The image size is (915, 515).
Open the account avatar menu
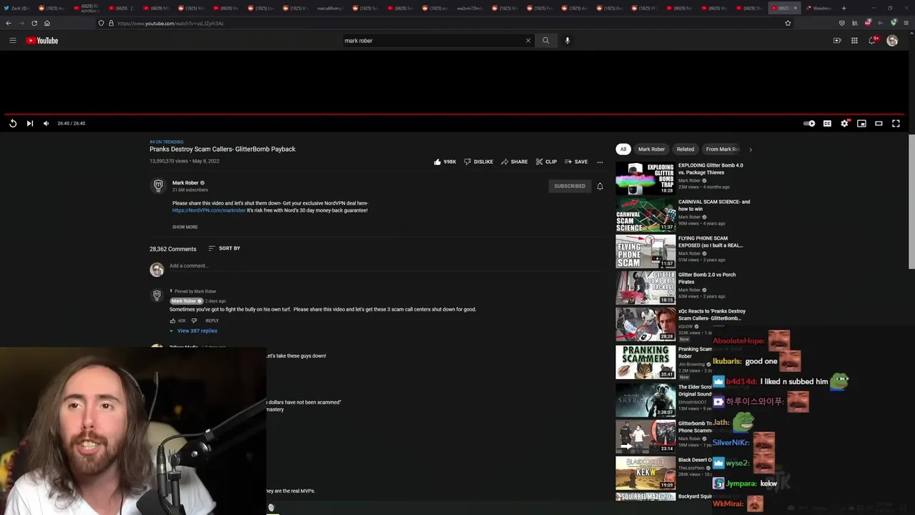(892, 41)
